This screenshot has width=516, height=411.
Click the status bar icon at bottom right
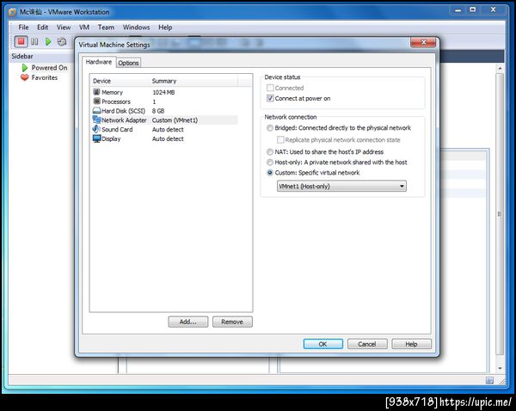[x=489, y=381]
